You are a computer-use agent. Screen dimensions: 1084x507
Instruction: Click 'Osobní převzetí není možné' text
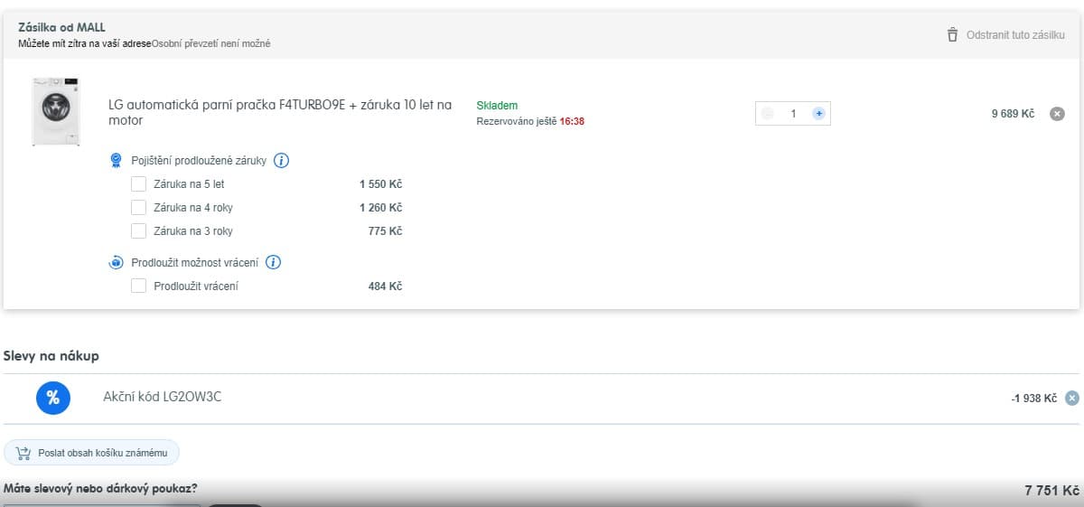(x=210, y=43)
